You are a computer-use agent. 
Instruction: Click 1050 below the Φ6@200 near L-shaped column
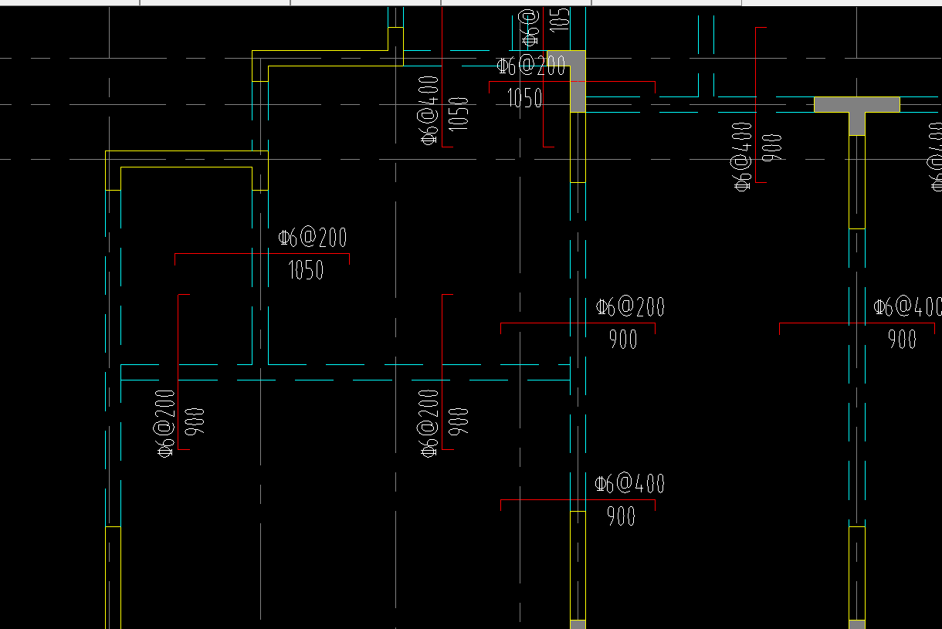[524, 98]
